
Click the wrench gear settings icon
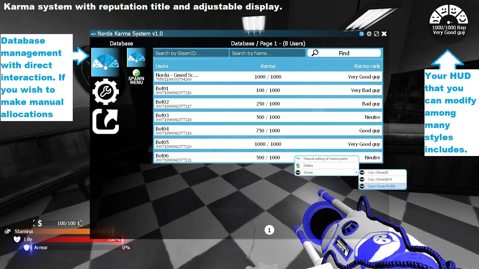point(105,92)
